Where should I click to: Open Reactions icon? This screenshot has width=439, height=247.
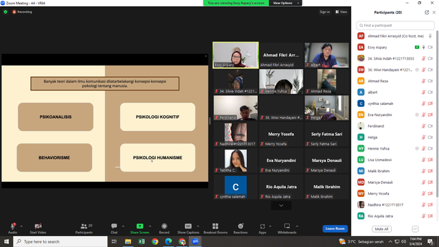241,226
